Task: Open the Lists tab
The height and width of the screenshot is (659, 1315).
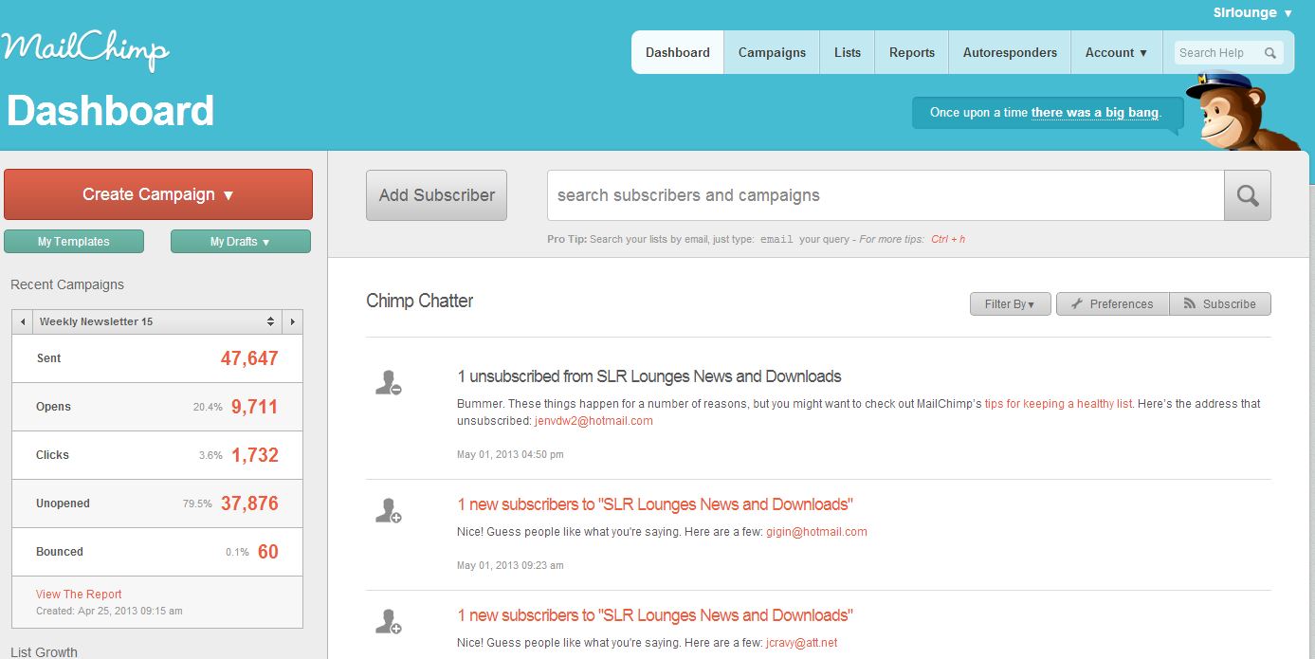Action: click(x=848, y=53)
